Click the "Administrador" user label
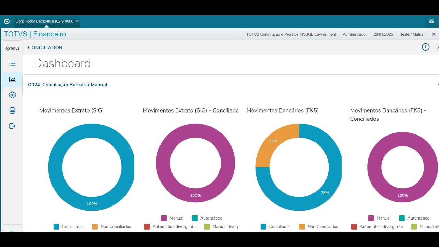 point(355,34)
